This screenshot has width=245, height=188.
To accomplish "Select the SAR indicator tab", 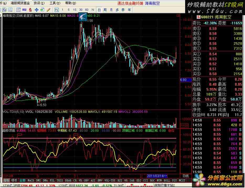I will pos(132,180).
